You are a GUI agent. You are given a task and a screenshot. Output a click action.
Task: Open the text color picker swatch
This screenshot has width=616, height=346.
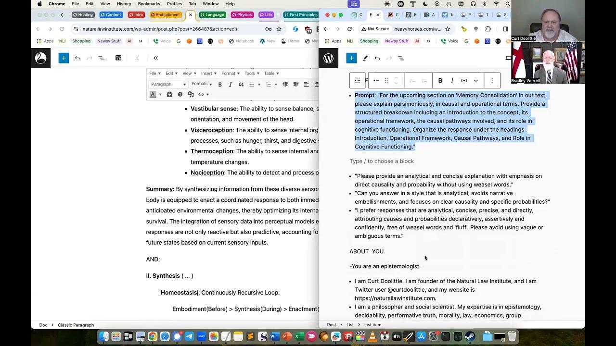coord(153,94)
